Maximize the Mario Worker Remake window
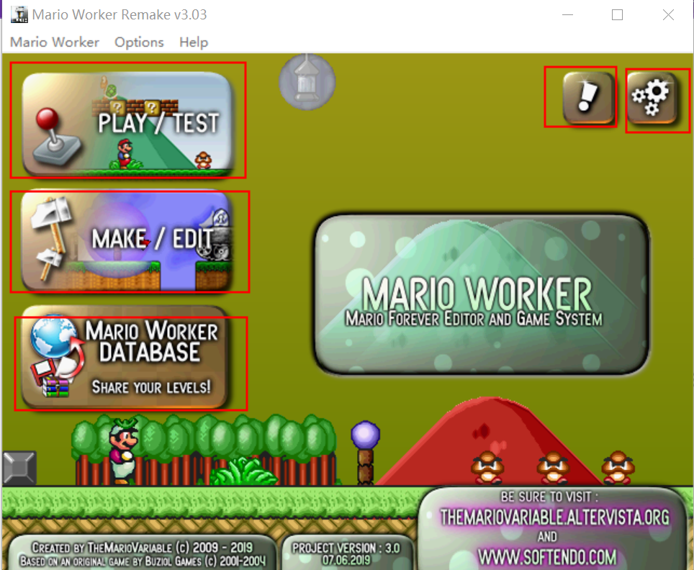Image resolution: width=694 pixels, height=570 pixels. click(x=618, y=14)
